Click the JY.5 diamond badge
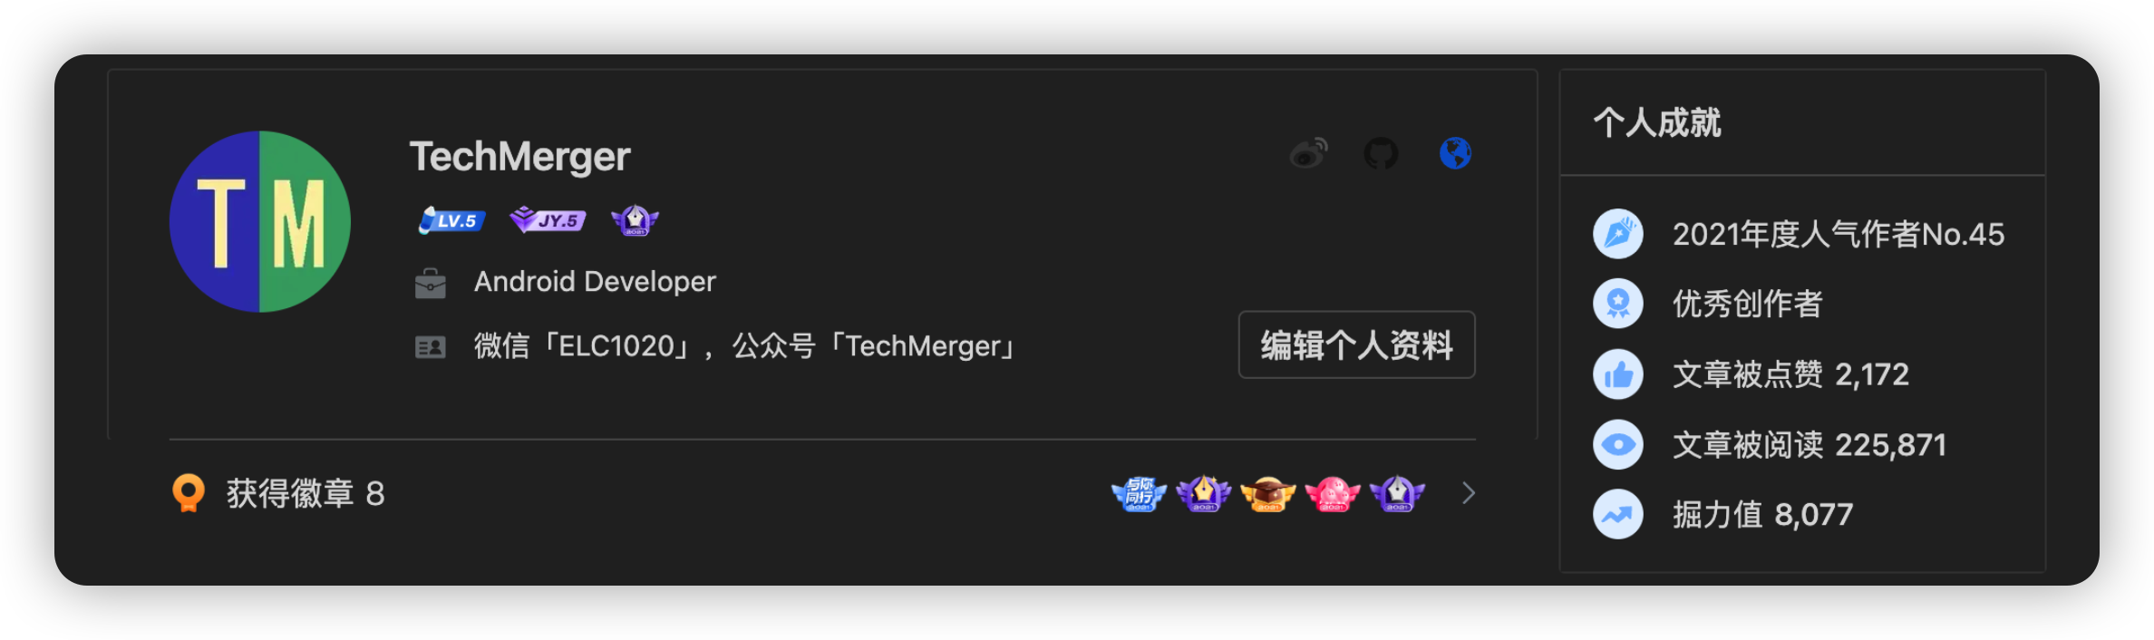This screenshot has width=2154, height=640. coord(548,220)
